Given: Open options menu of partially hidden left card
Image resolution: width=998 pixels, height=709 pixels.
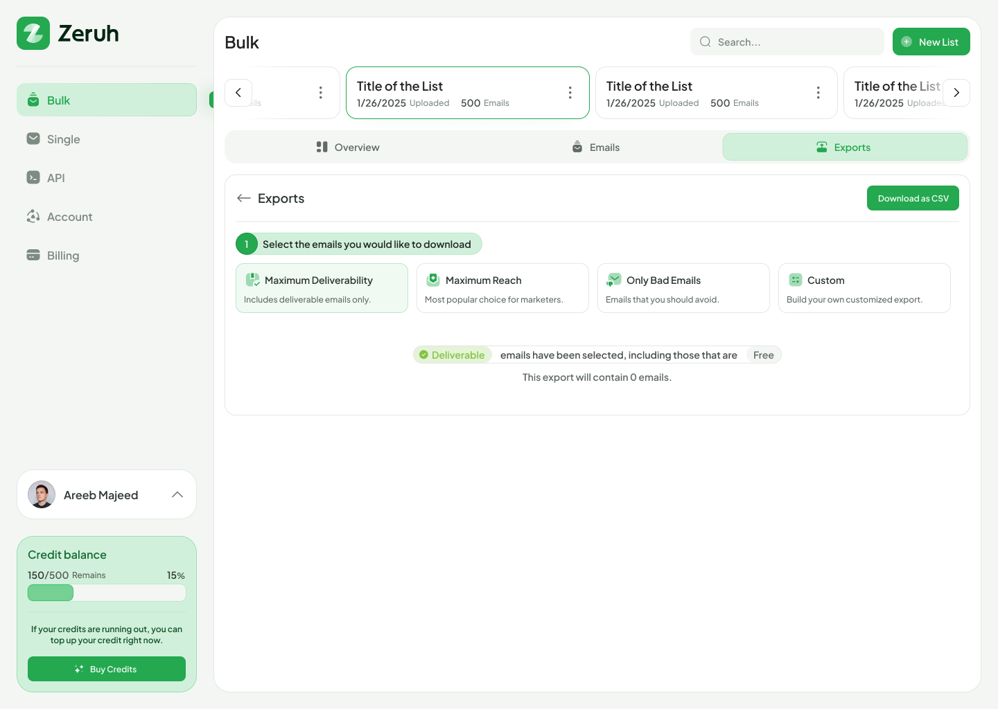Looking at the screenshot, I should pos(320,93).
